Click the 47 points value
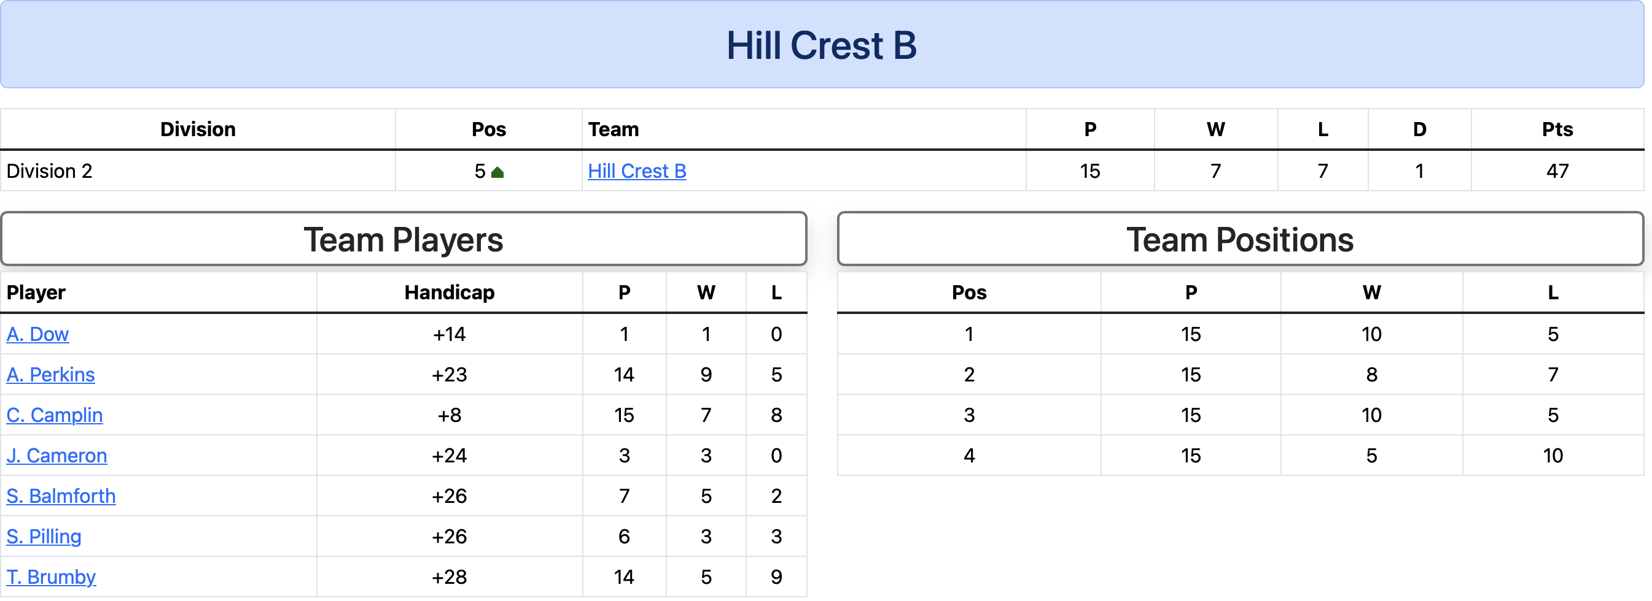Viewport: 1652px width, 601px height. point(1557,171)
